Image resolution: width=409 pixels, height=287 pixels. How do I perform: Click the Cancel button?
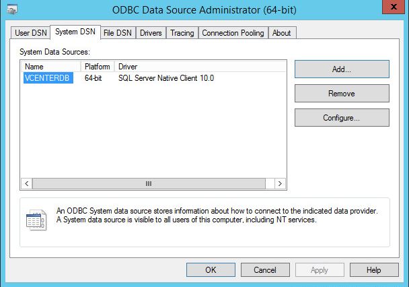265,269
